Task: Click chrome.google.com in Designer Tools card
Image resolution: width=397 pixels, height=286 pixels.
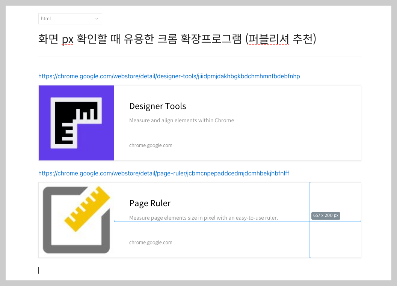Action: 151,145
